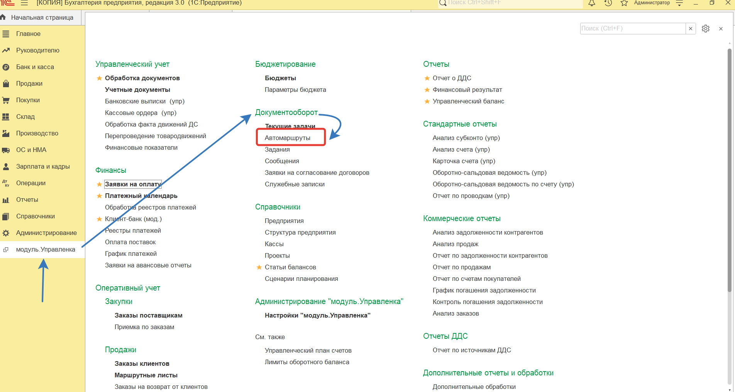Toggle favorite star for Статьи балансов
This screenshot has height=392, width=735.
coord(259,267)
